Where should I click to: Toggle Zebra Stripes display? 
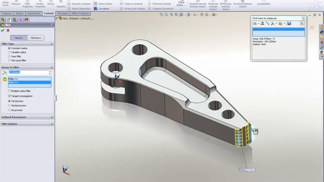(103, 4)
